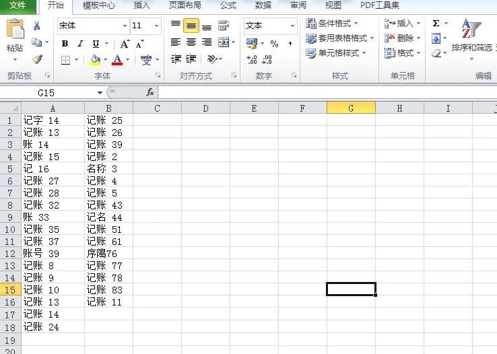
Task: Click the Fill down arrow icon
Action: 436,39
